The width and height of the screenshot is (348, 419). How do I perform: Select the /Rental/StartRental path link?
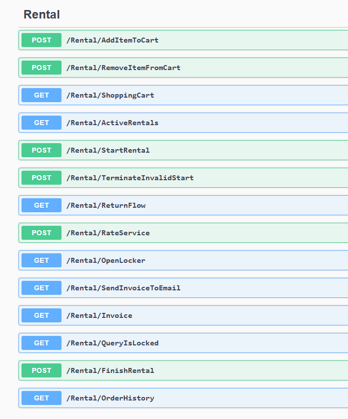click(108, 150)
